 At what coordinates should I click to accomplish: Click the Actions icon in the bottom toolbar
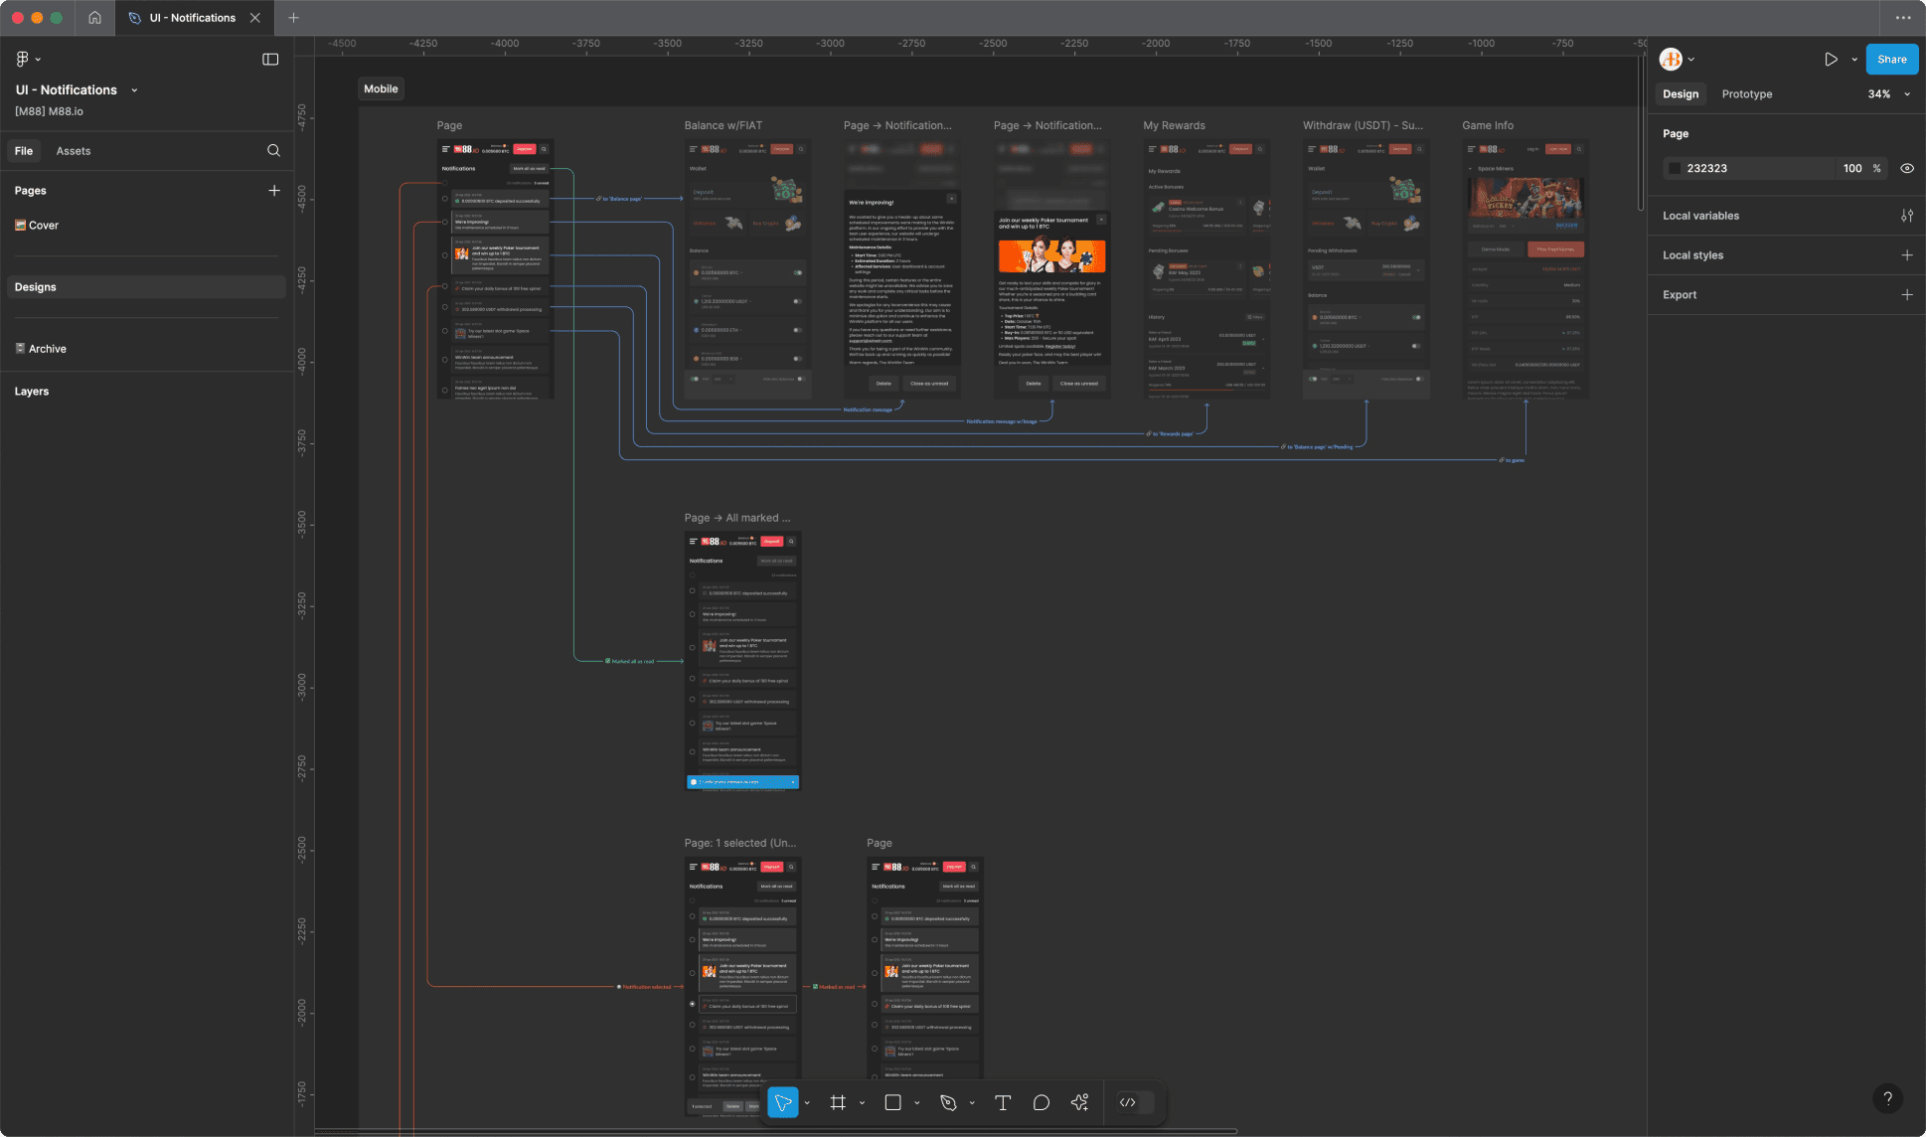1079,1102
